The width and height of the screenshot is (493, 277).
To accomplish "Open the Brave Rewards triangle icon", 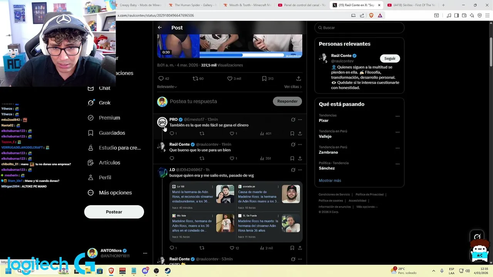I will [x=380, y=15].
